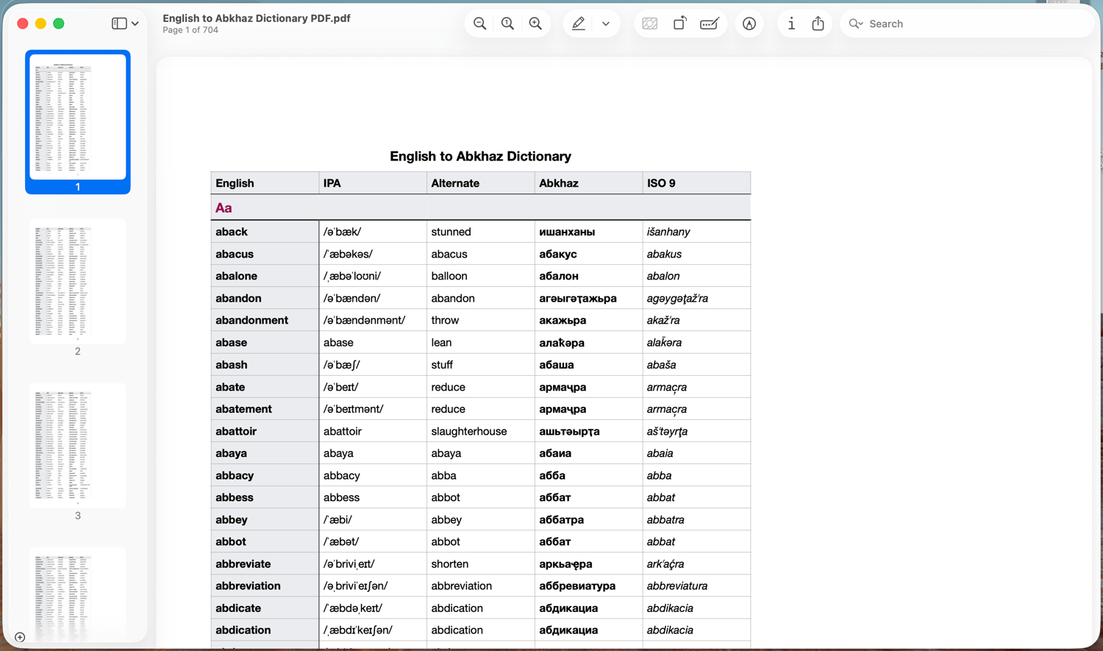
Task: Show the document info inspector
Action: pyautogui.click(x=791, y=23)
